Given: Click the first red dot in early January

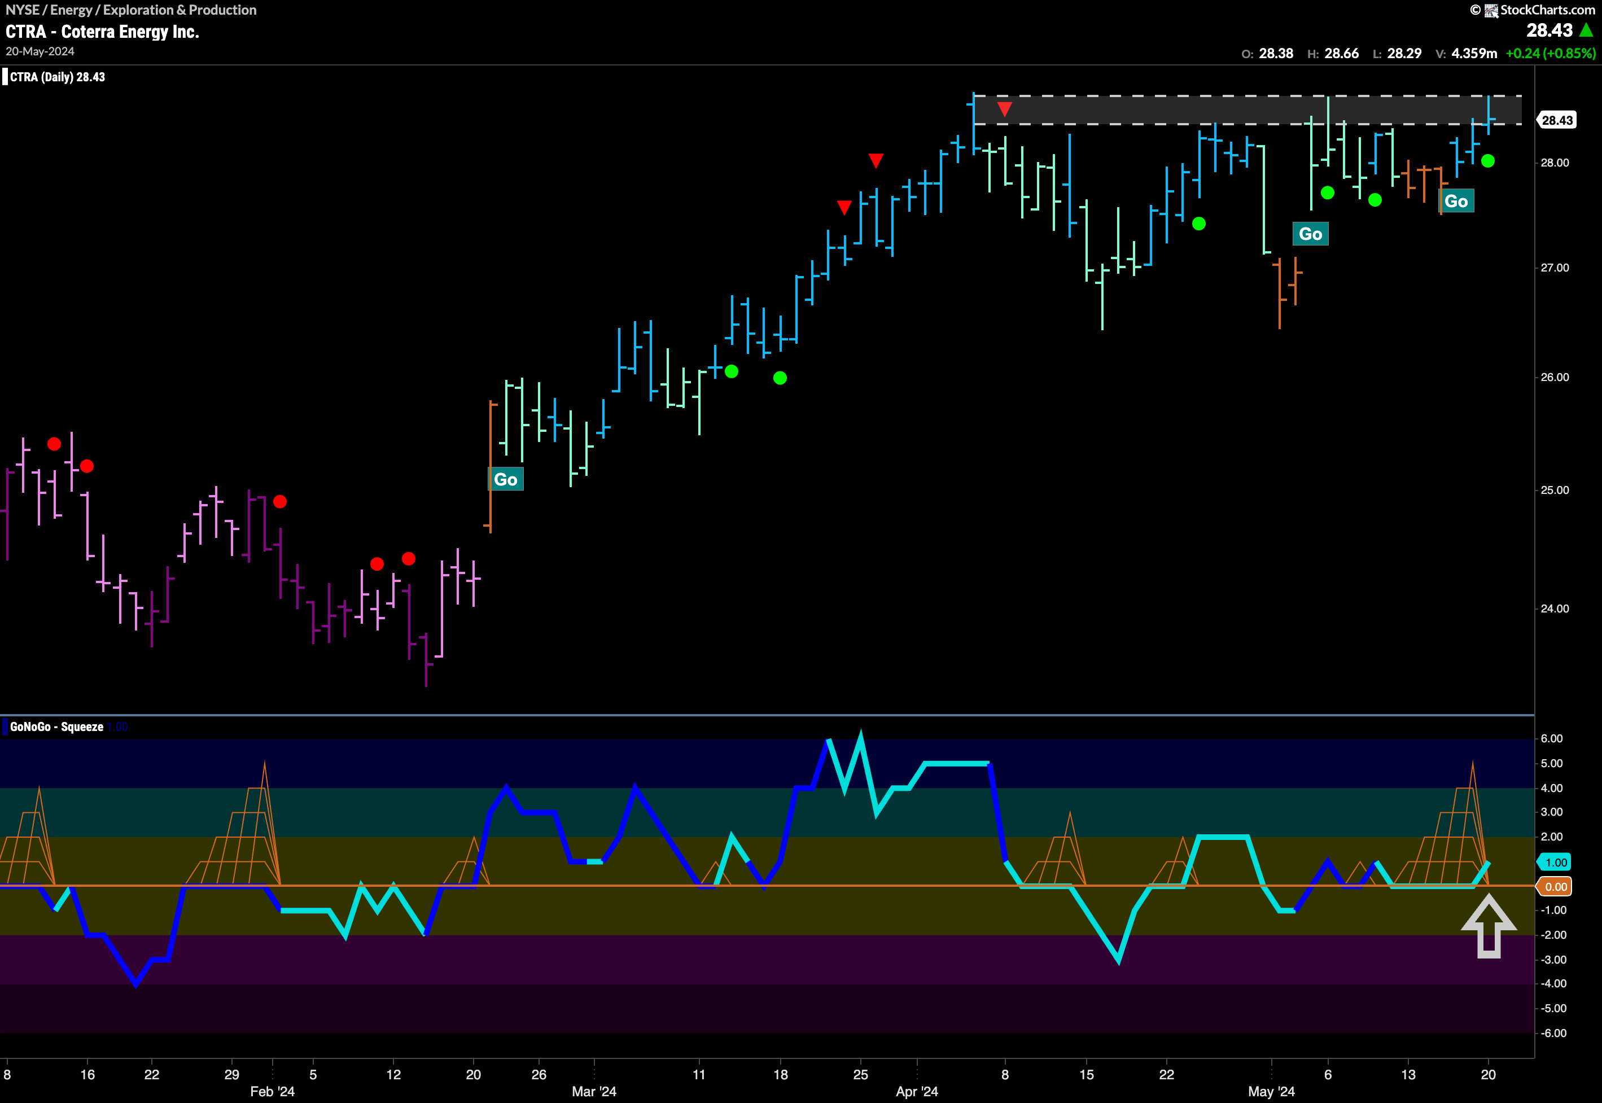Looking at the screenshot, I should tap(54, 444).
